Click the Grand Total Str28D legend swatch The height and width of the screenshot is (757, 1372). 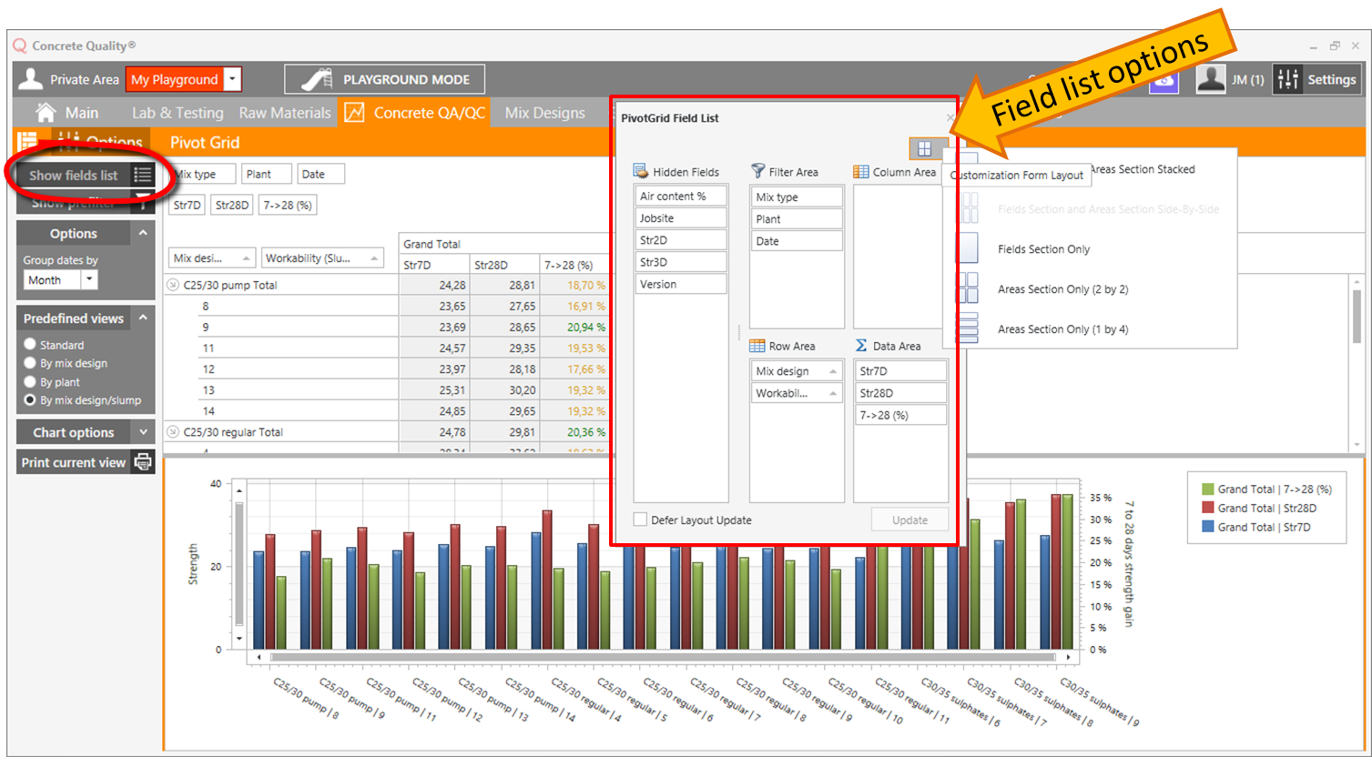(x=1208, y=508)
